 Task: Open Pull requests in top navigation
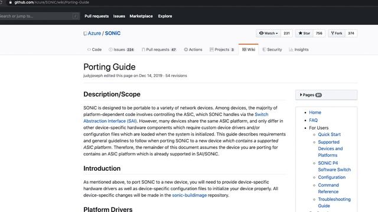(x=96, y=16)
